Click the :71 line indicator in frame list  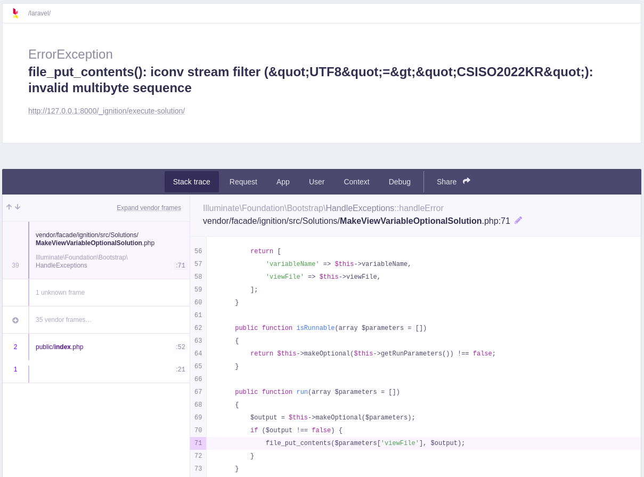pos(181,265)
